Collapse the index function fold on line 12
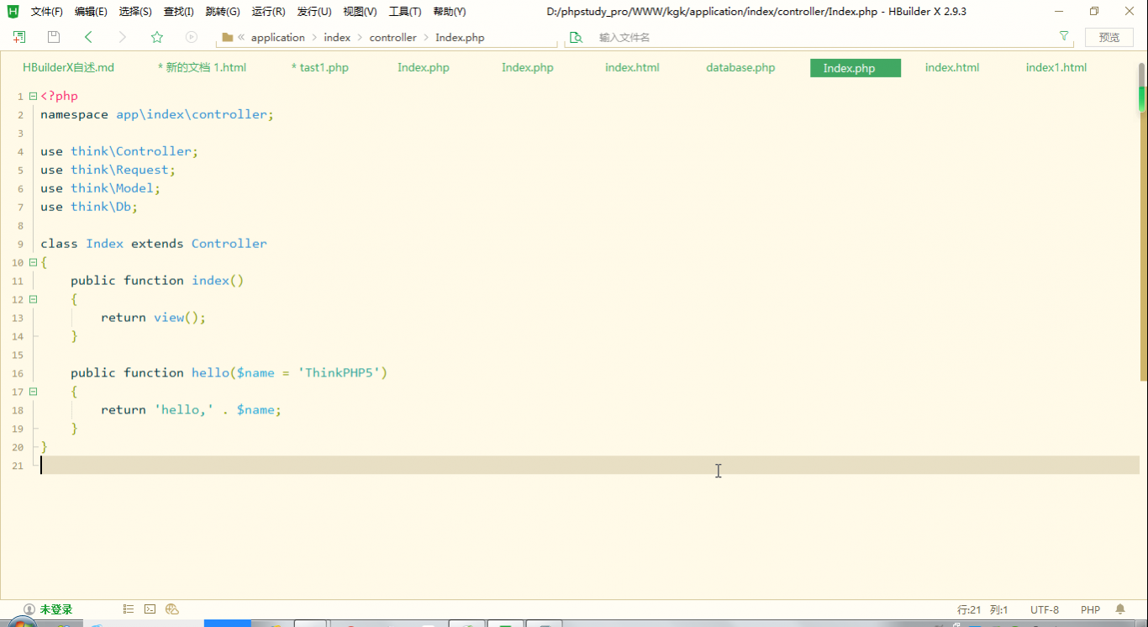1148x627 pixels. coord(33,299)
